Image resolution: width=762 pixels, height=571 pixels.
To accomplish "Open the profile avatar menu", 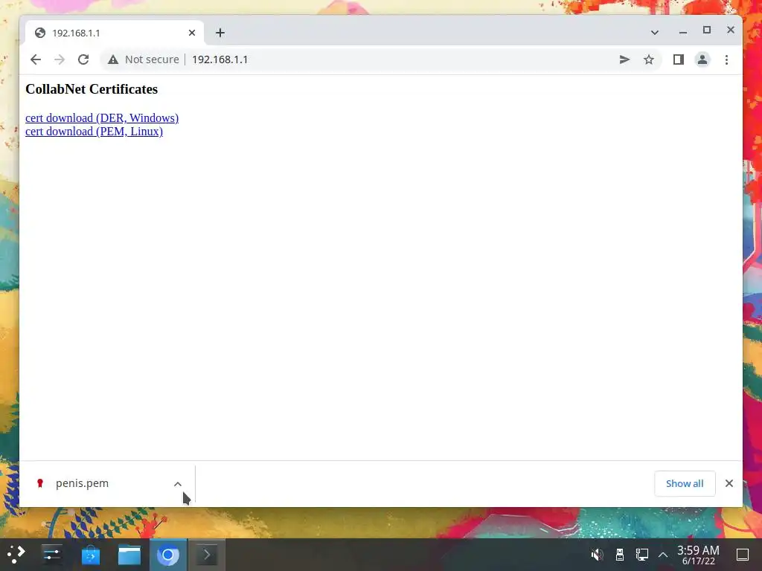I will point(702,59).
